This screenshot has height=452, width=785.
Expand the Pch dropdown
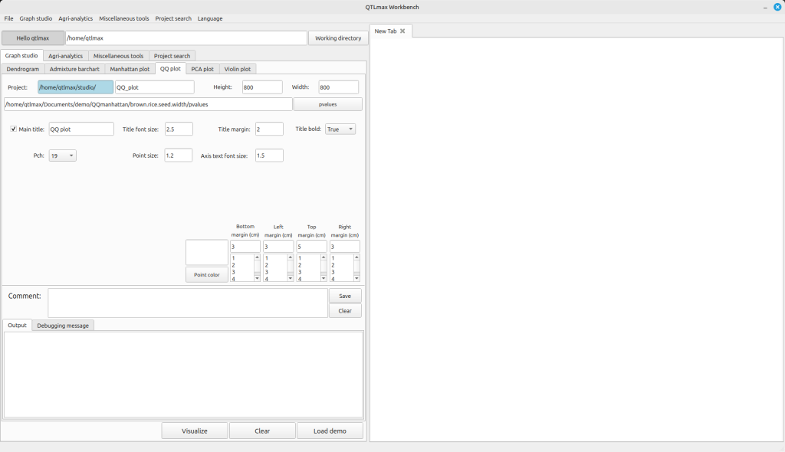(62, 156)
